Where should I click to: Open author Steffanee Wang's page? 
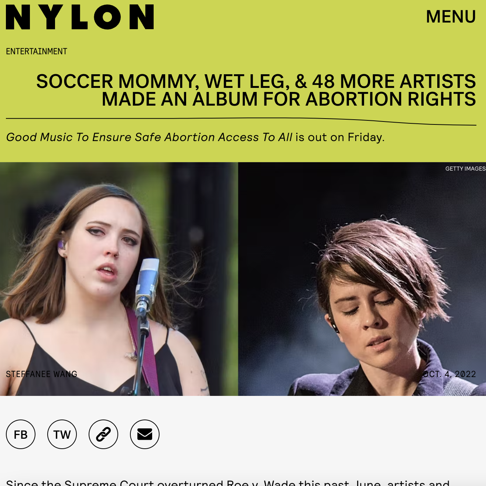[x=42, y=374]
